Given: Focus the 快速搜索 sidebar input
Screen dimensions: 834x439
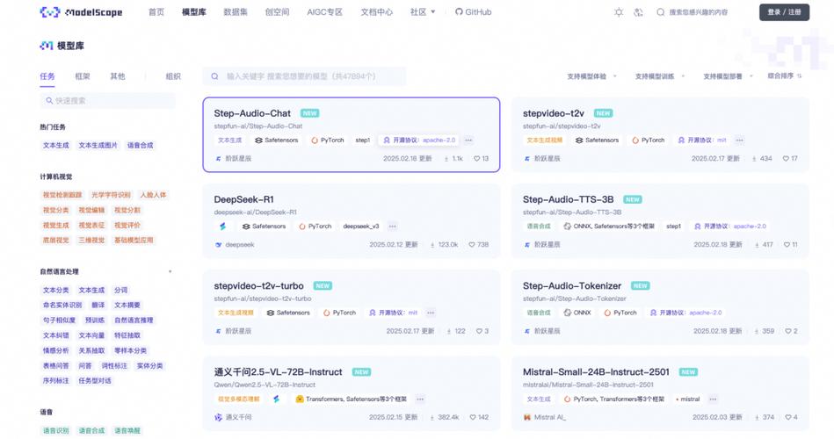Looking at the screenshot, I should click(107, 100).
